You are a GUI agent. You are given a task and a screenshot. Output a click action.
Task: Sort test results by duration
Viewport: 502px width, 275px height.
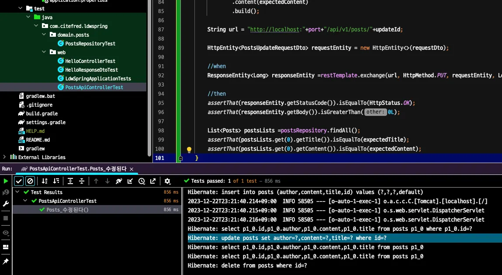[56, 181]
